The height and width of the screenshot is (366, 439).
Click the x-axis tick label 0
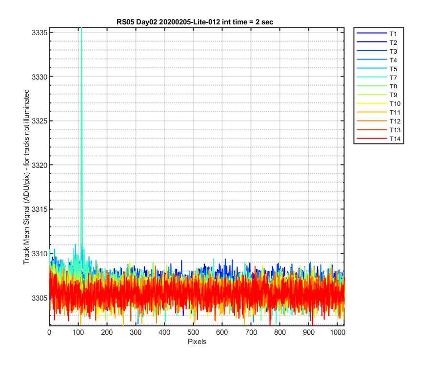coord(49,332)
